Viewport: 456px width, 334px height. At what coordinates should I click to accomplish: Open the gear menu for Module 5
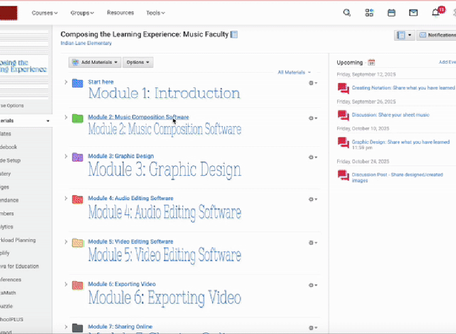pos(312,243)
